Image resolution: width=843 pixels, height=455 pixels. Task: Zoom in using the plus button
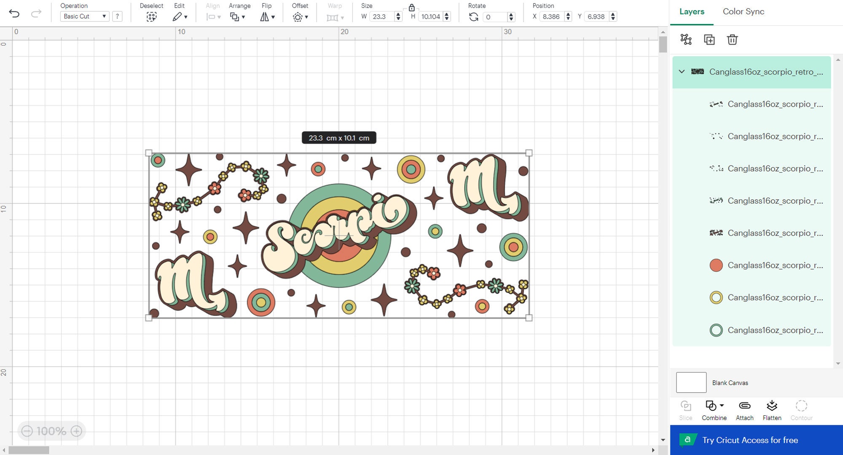pos(76,431)
